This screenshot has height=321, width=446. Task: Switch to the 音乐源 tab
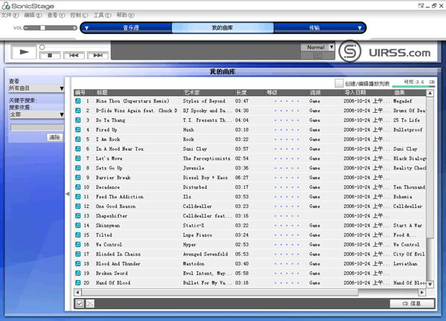click(131, 27)
